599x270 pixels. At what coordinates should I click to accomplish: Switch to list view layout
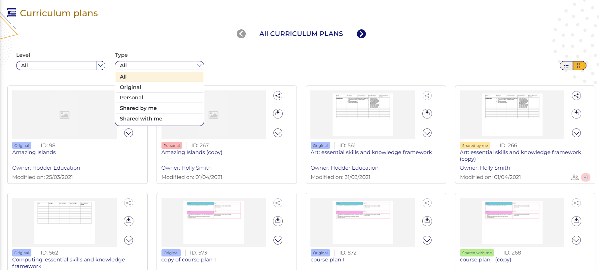click(x=566, y=66)
